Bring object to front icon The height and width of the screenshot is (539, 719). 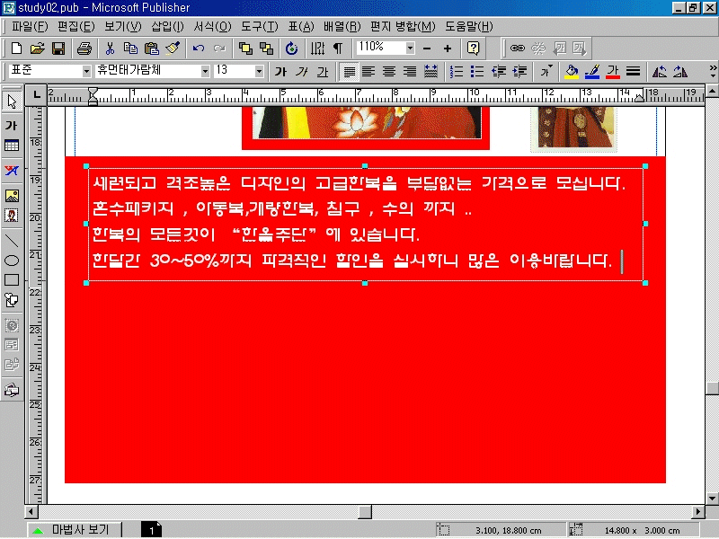point(245,49)
